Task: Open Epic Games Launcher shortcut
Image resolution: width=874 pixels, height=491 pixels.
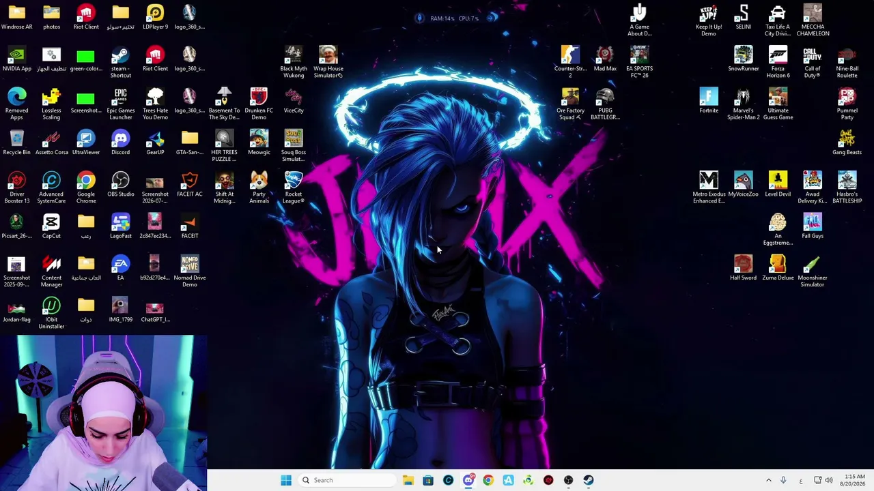Action: pyautogui.click(x=120, y=104)
